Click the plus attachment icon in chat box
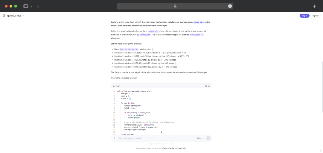323x153 pixels. 115,138
